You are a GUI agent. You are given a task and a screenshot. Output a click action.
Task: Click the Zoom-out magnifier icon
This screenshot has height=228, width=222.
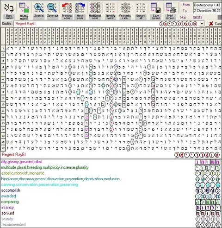[x=52, y=8]
